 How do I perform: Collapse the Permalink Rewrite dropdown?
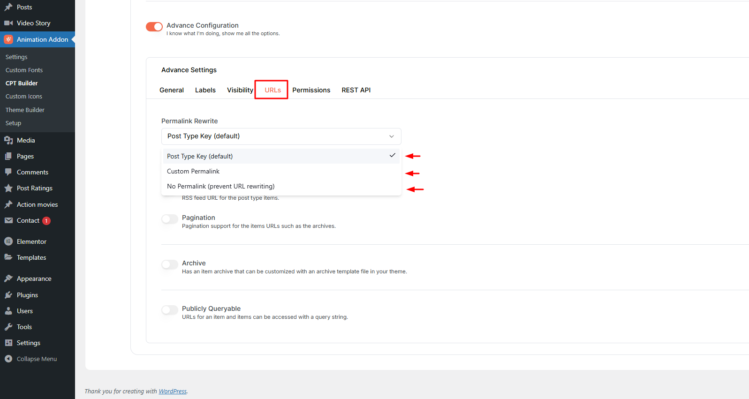click(281, 136)
